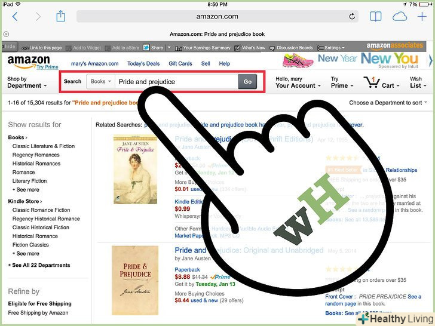The height and width of the screenshot is (326, 435).
Task: Reload page with the refresh icon
Action: 352,17
